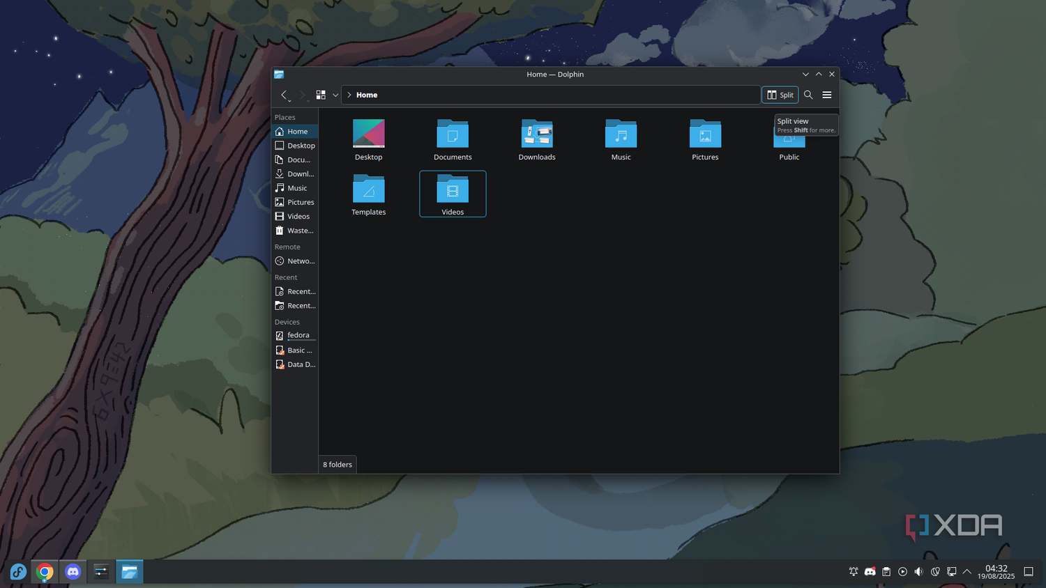This screenshot has height=588, width=1046.
Task: Select the Music folder icon
Action: pyautogui.click(x=621, y=134)
